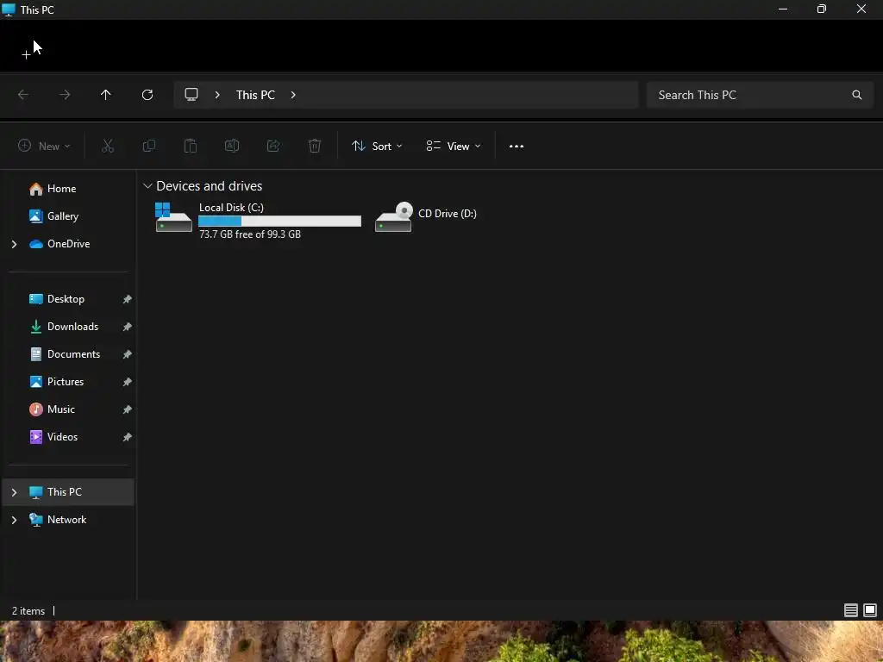Image resolution: width=883 pixels, height=662 pixels.
Task: Expand the This PC tree node
Action: 14,492
